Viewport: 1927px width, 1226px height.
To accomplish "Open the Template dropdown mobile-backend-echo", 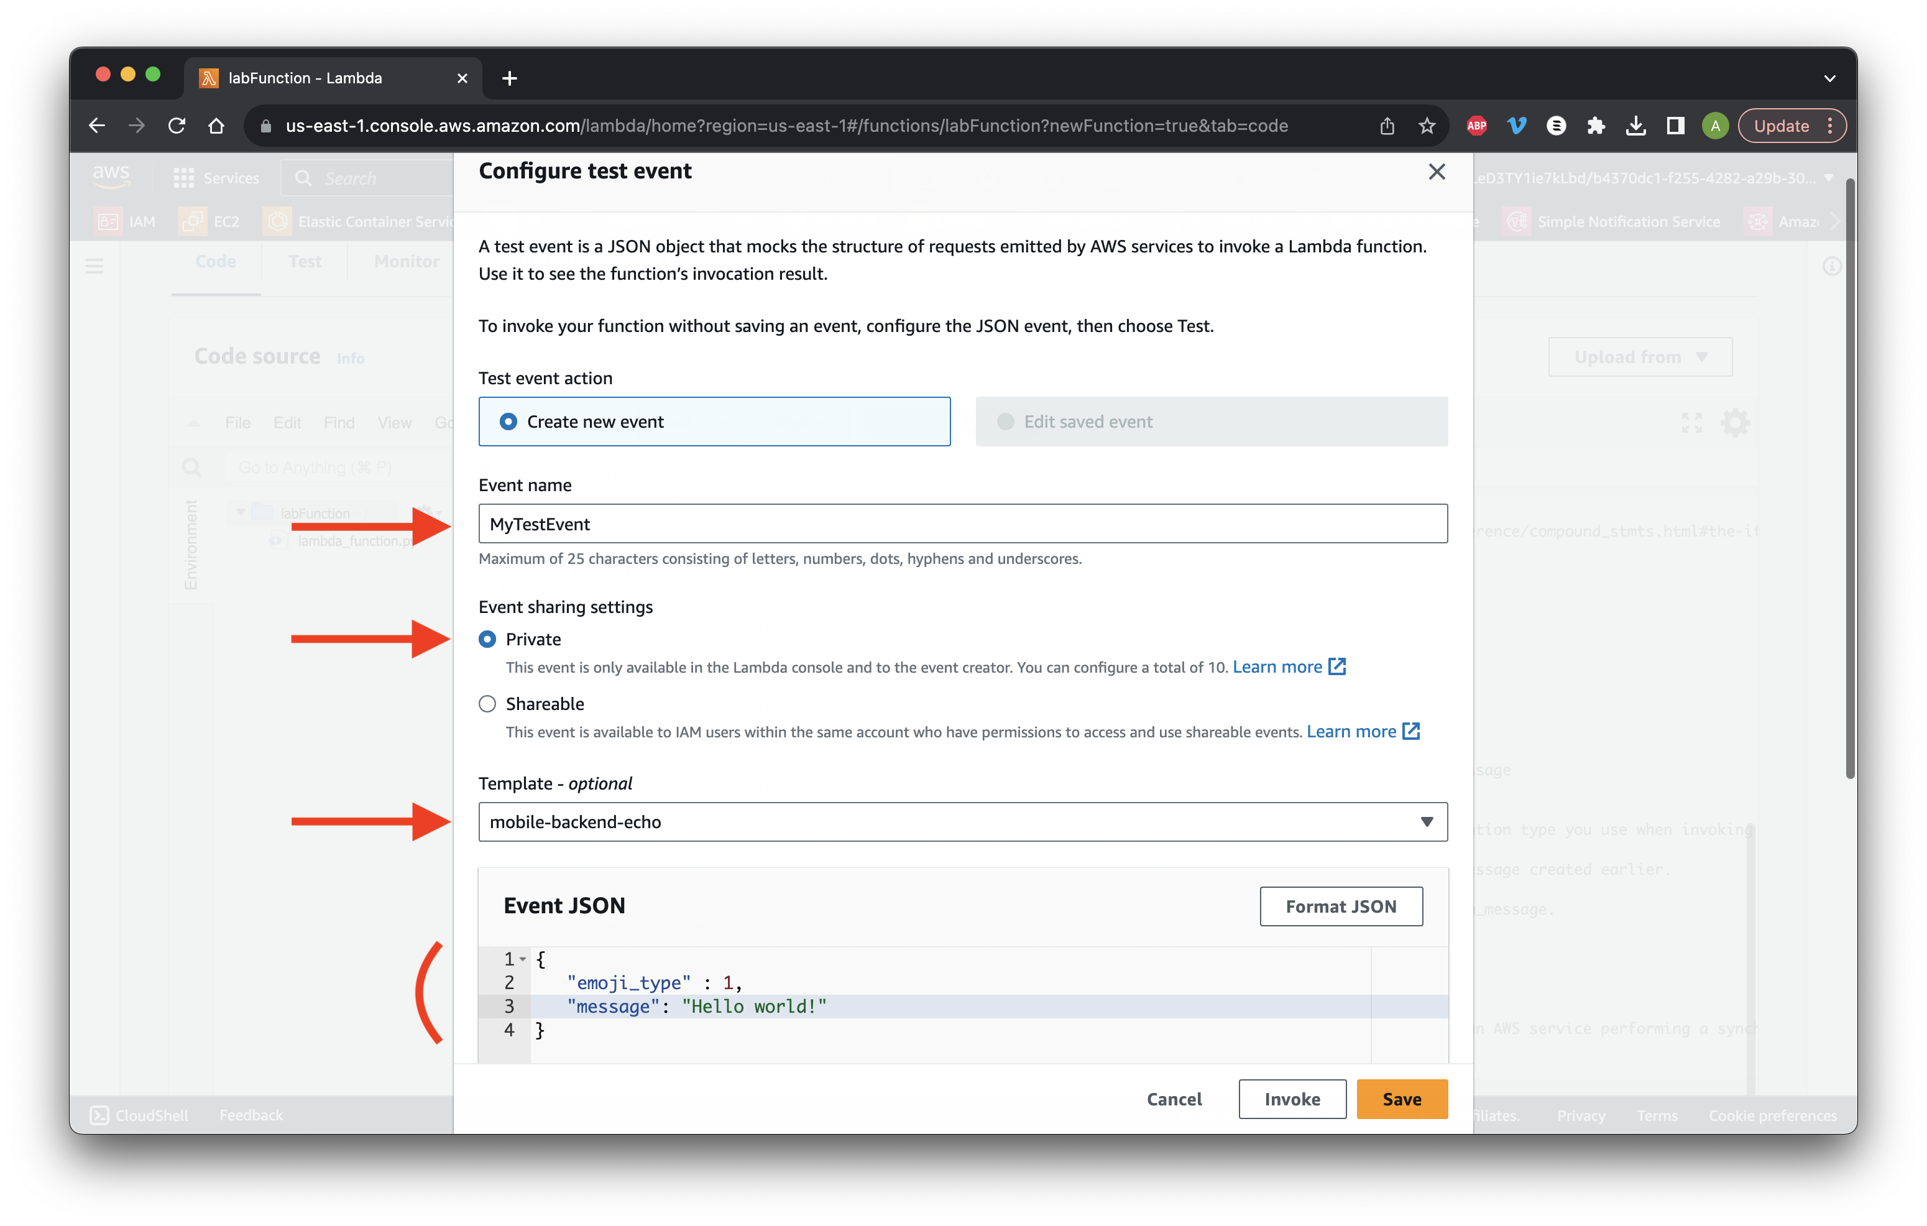I will tap(963, 822).
